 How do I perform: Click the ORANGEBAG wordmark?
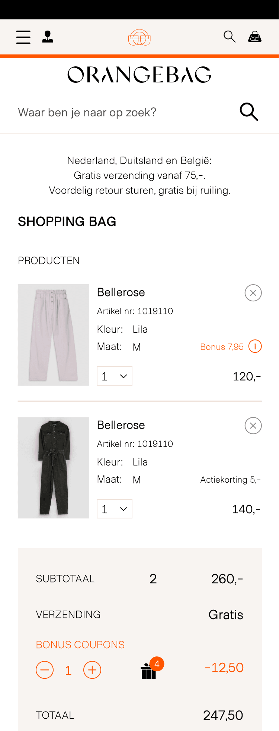point(139,75)
